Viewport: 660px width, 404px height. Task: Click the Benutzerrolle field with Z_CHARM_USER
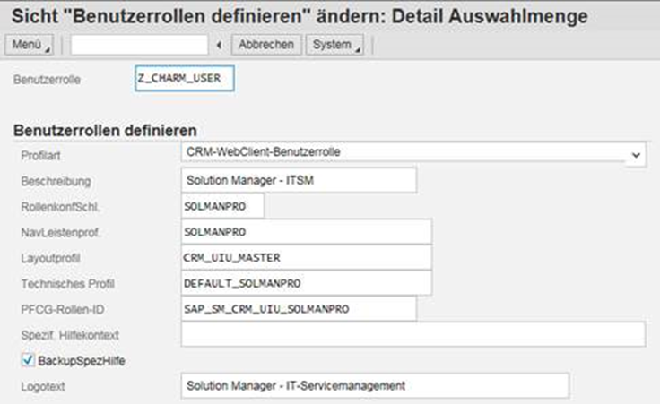pos(184,79)
